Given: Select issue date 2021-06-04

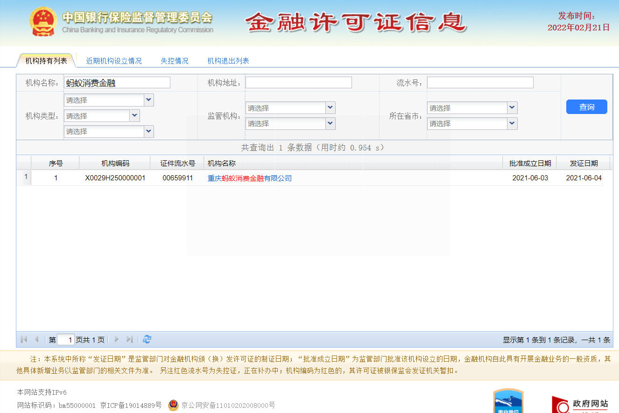Looking at the screenshot, I should tap(584, 178).
